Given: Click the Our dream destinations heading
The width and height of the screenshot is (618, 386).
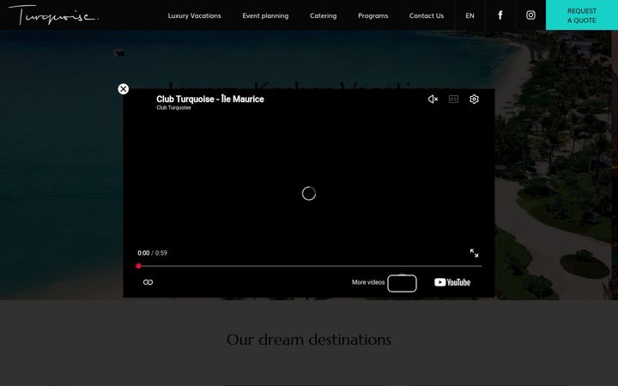Looking at the screenshot, I should [309, 340].
